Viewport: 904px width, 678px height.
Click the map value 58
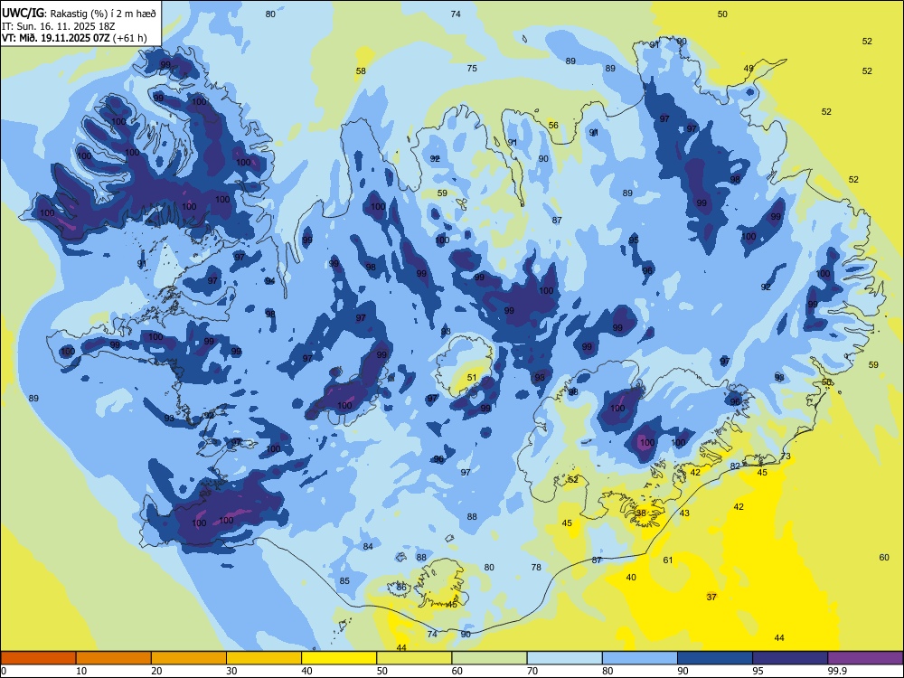click(x=361, y=71)
